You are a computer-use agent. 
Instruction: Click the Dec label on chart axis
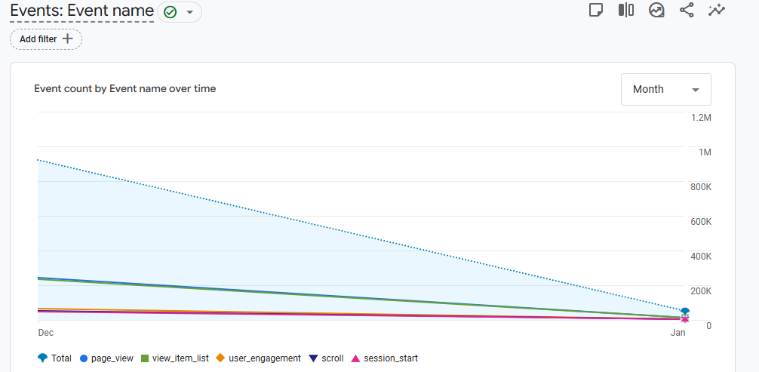(46, 333)
